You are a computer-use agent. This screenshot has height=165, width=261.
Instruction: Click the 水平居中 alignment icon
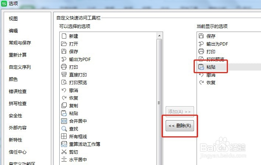tap(64, 159)
